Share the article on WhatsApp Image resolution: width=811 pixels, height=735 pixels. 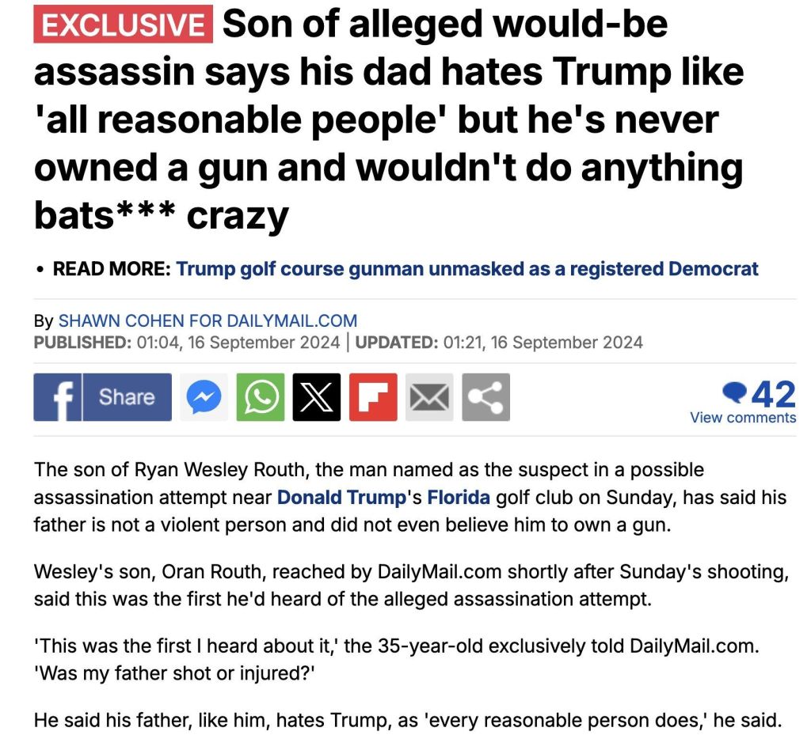pyautogui.click(x=260, y=397)
